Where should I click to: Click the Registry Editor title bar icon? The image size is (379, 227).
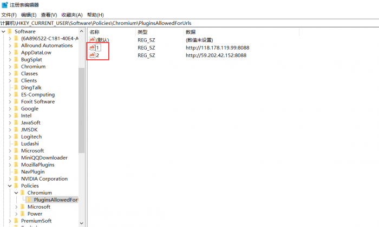(5, 5)
